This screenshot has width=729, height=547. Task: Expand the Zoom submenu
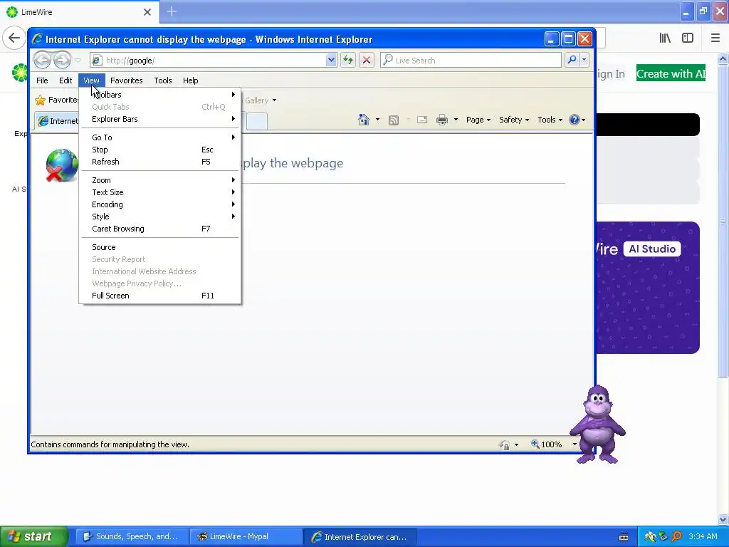click(160, 180)
